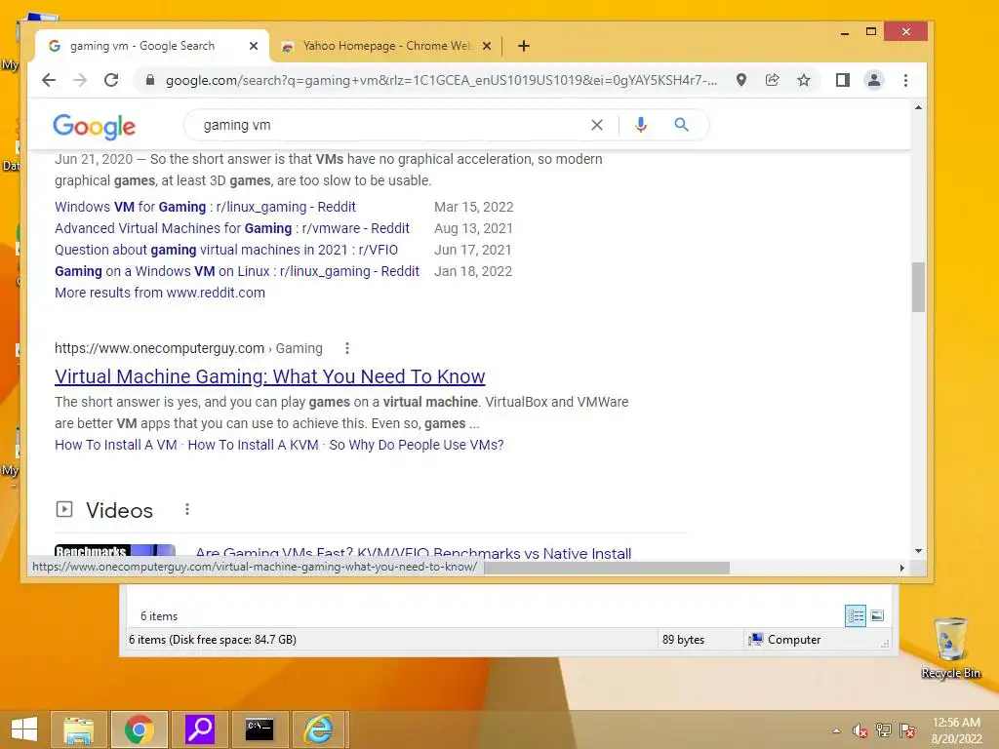
Task: Click the Benchmarks video thumbnail
Action: [115, 552]
